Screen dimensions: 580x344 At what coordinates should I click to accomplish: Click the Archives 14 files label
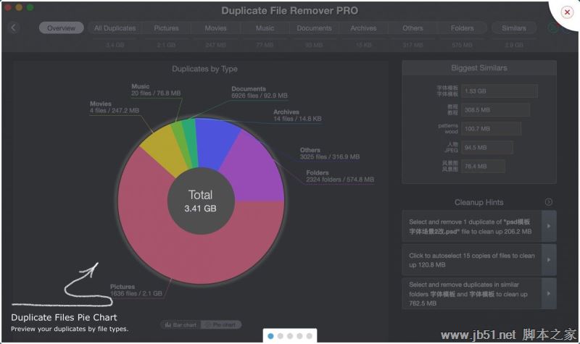pyautogui.click(x=297, y=115)
